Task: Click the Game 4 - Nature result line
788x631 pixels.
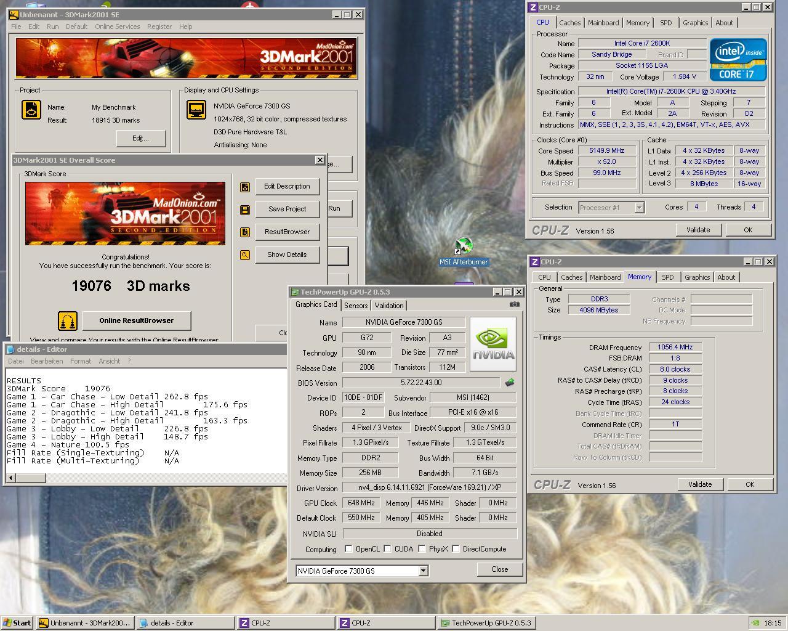Action: (x=68, y=445)
